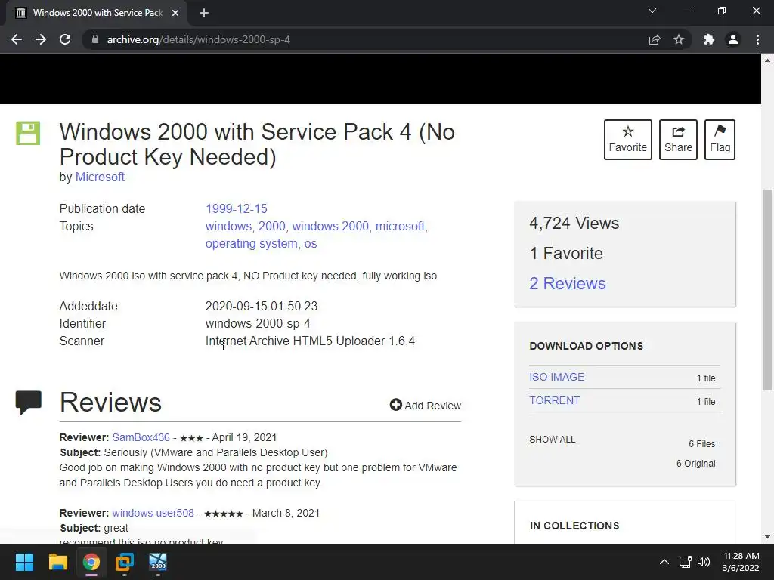This screenshot has width=774, height=580.
Task: Open the 'windows 2000' topic link
Action: (330, 226)
